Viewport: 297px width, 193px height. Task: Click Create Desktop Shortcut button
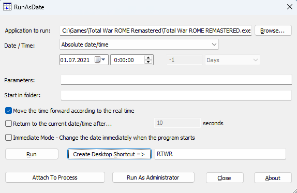(109, 154)
